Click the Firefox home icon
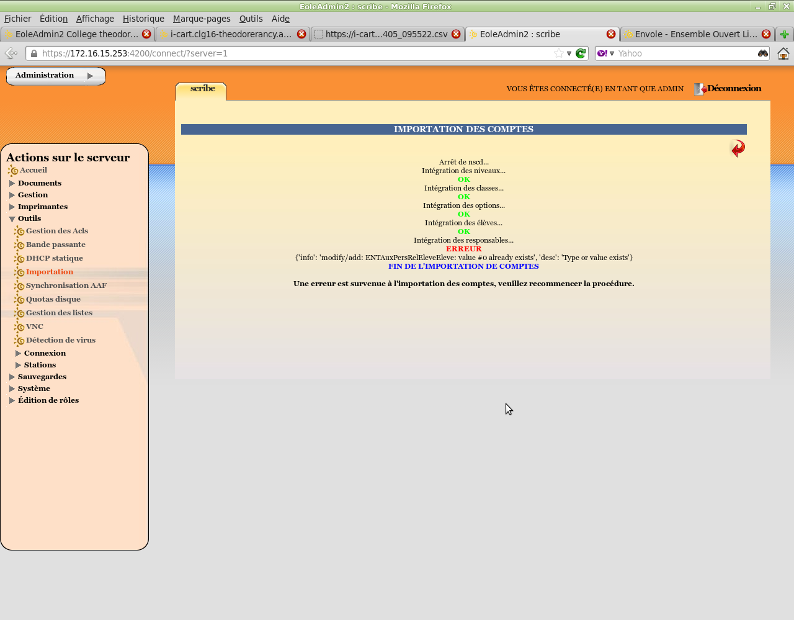The height and width of the screenshot is (620, 794). pos(783,53)
